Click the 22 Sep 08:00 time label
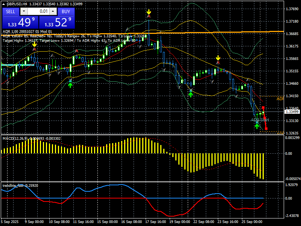301x226 pixels. (x=204, y=222)
